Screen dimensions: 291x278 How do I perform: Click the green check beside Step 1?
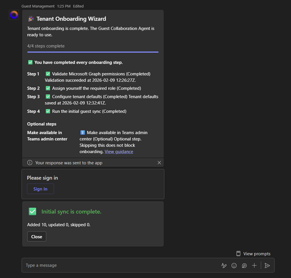click(x=48, y=74)
